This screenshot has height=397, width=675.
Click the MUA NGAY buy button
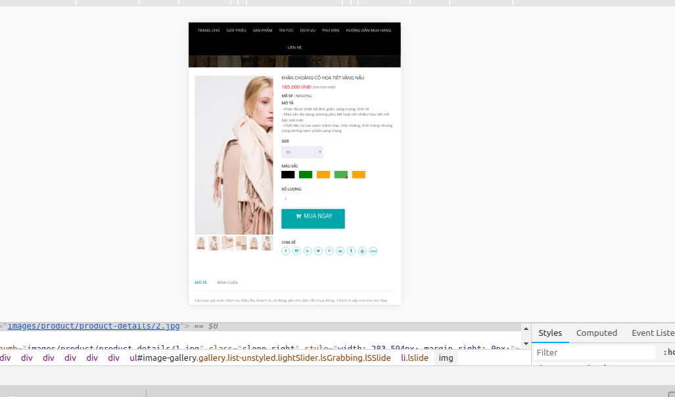pos(313,219)
